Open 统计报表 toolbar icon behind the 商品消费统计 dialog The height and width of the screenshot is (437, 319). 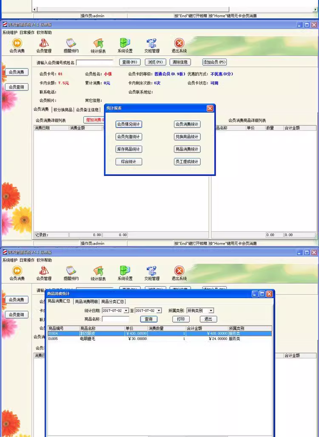pyautogui.click(x=98, y=273)
